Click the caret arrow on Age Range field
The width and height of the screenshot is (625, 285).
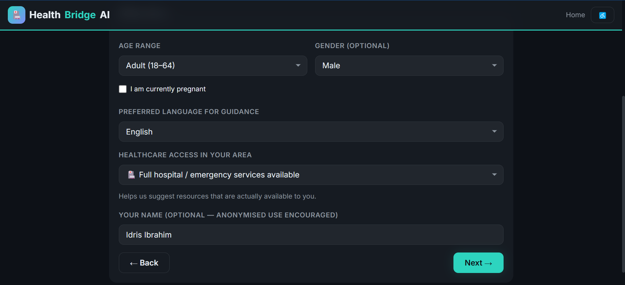coord(298,65)
